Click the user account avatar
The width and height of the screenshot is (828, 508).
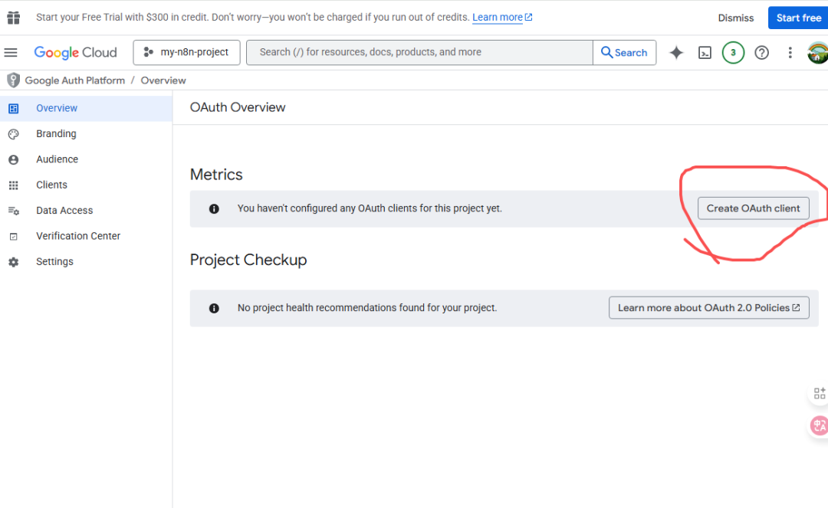coord(817,53)
